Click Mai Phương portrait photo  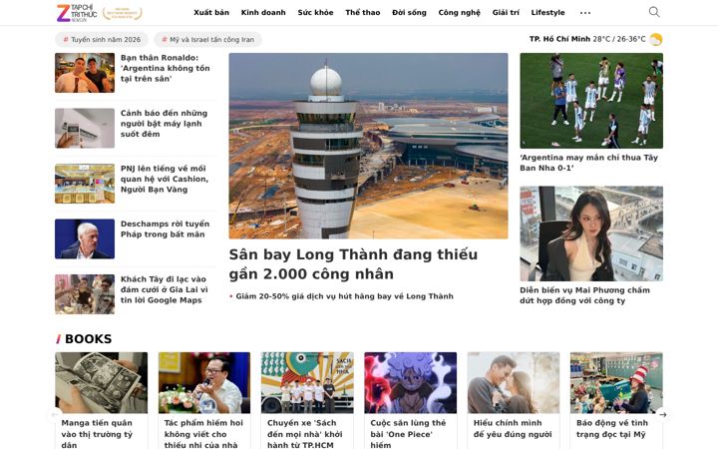pos(591,233)
